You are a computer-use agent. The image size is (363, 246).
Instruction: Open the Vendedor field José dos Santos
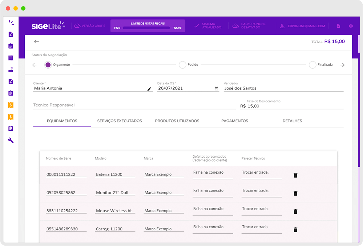pos(283,88)
